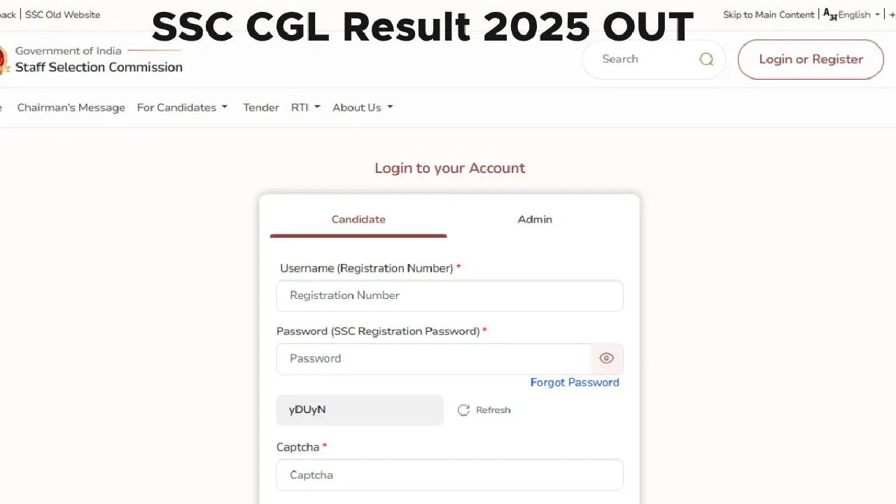The width and height of the screenshot is (896, 504).
Task: Open the SSC Old Website link
Action: coord(62,14)
